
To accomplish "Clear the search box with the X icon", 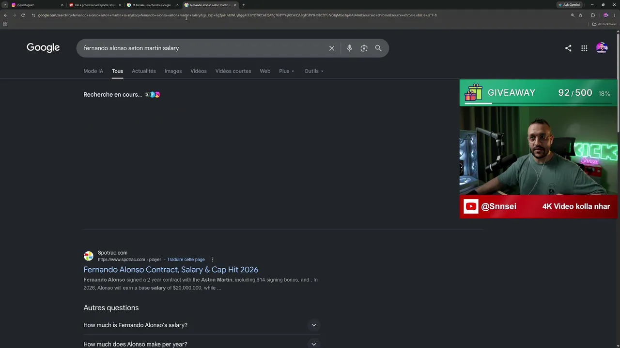I will pyautogui.click(x=332, y=48).
